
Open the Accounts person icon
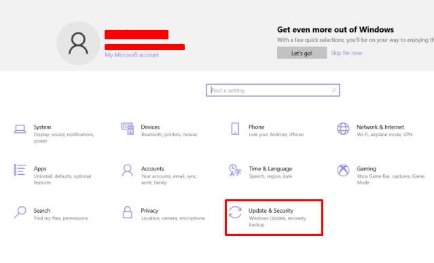pyautogui.click(x=127, y=170)
